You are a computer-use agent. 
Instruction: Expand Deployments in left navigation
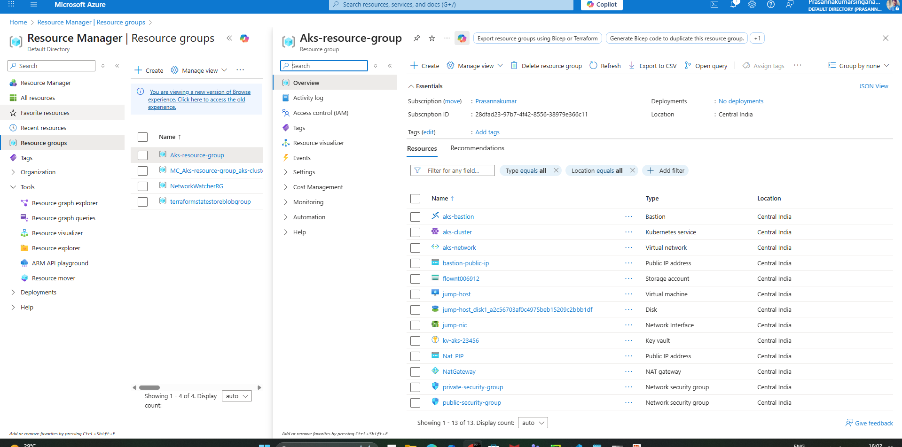tap(38, 293)
